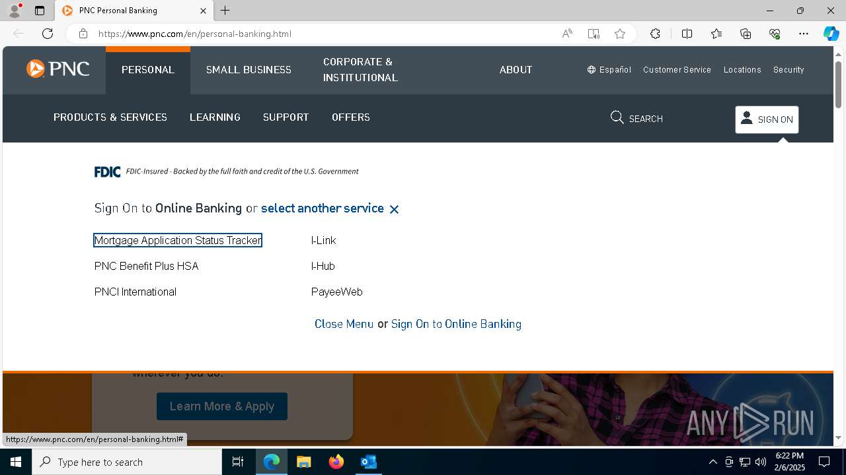846x475 pixels.
Task: Select the PERSONAL tab
Action: coord(148,70)
